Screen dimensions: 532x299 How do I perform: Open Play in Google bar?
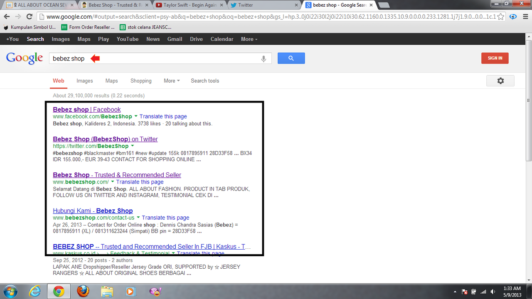pyautogui.click(x=103, y=39)
